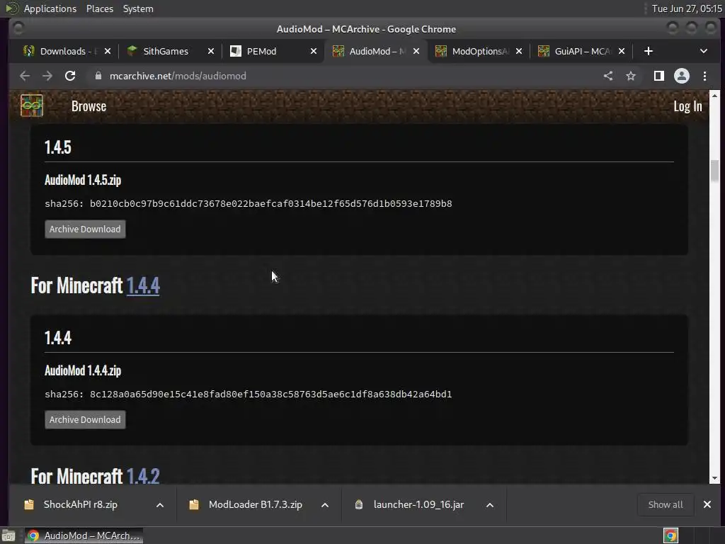The image size is (725, 544).
Task: Close the PEMod tab
Action: (x=314, y=51)
